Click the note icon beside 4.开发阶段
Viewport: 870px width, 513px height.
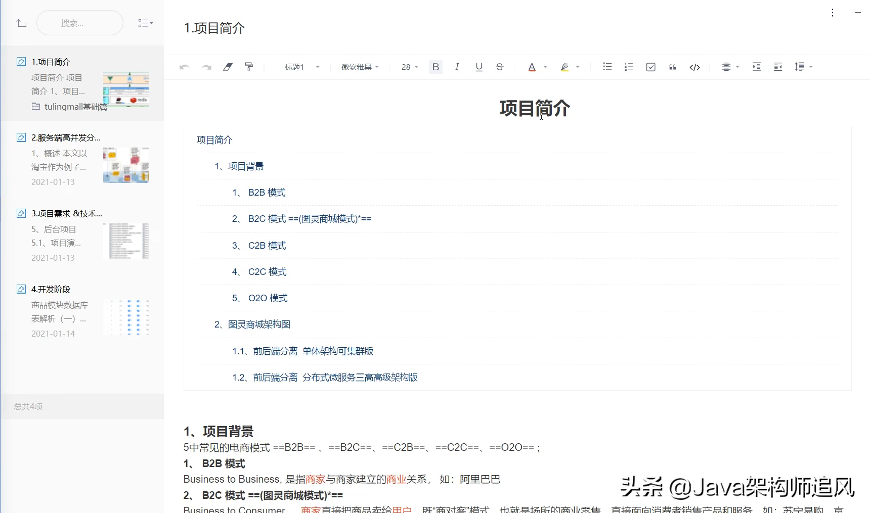tap(21, 289)
